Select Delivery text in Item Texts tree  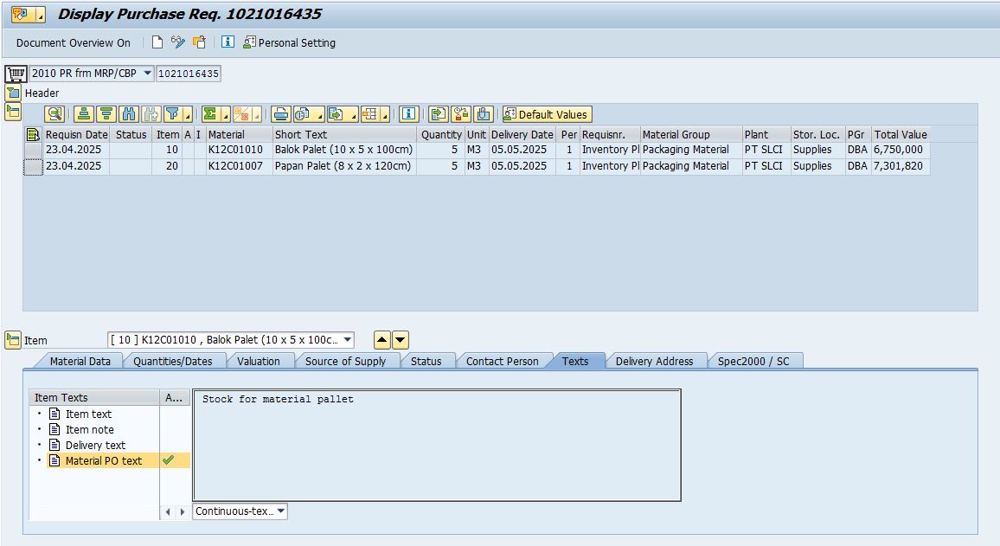(95, 446)
